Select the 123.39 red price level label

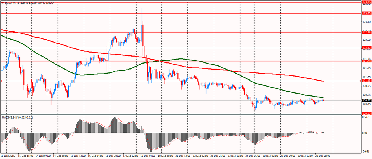366,13
